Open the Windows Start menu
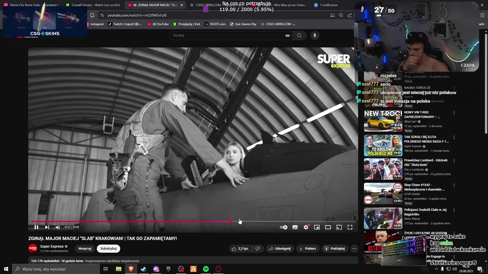This screenshot has width=488, height=274. [6, 269]
